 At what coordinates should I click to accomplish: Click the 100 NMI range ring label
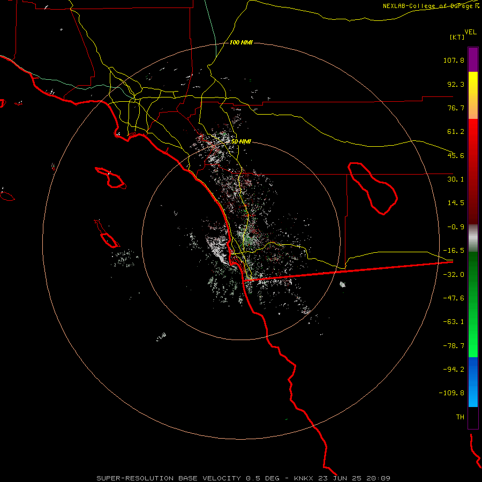pos(241,42)
